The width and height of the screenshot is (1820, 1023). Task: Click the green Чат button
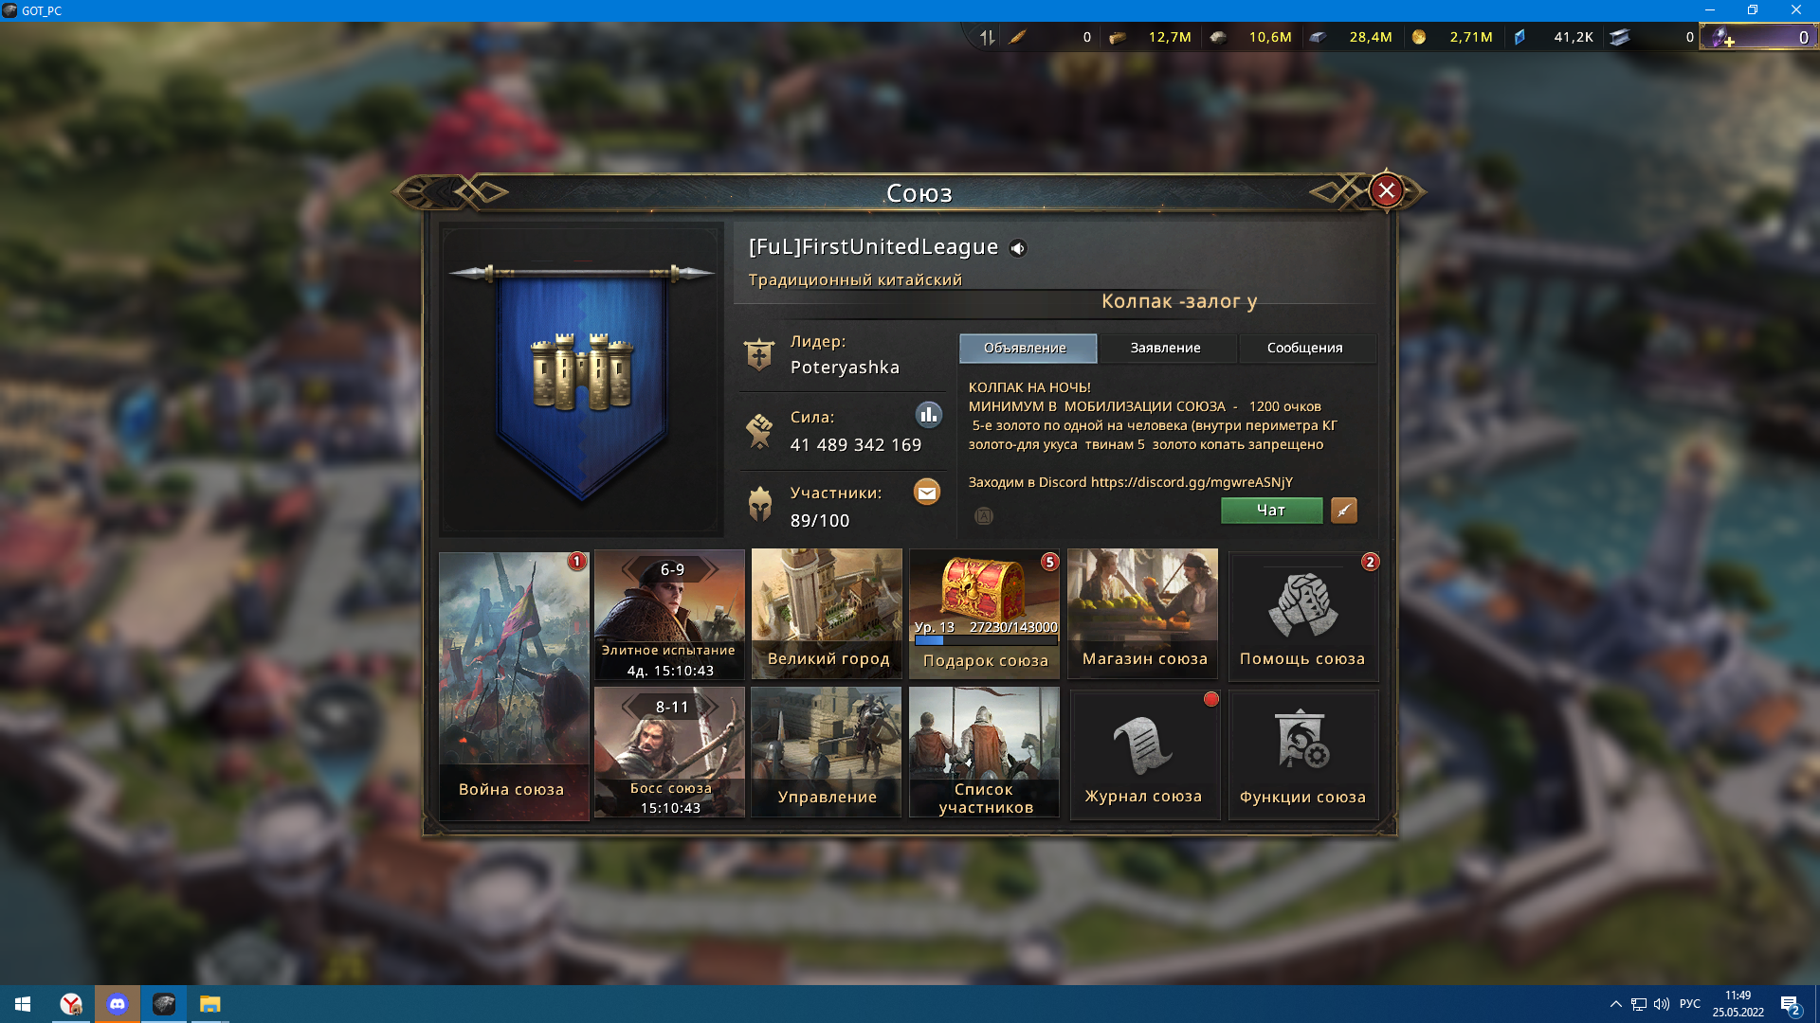point(1271,511)
